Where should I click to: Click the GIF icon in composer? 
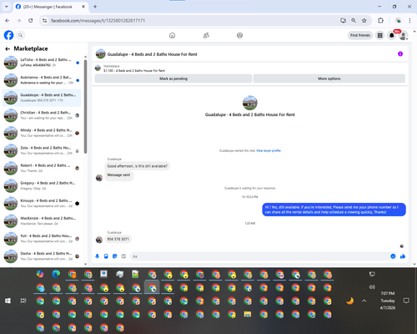click(x=123, y=256)
